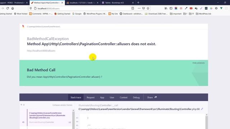Switch to the Support #5963 tab
The image size is (230, 129).
pos(14,3)
